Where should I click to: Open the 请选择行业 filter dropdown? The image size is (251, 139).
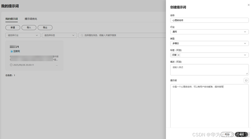click(23, 35)
